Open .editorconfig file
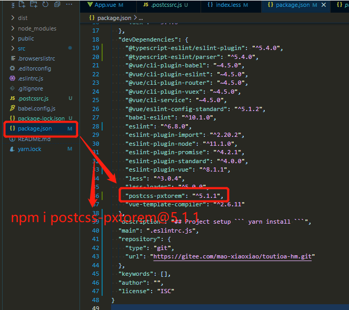The image size is (349, 310). 35,68
